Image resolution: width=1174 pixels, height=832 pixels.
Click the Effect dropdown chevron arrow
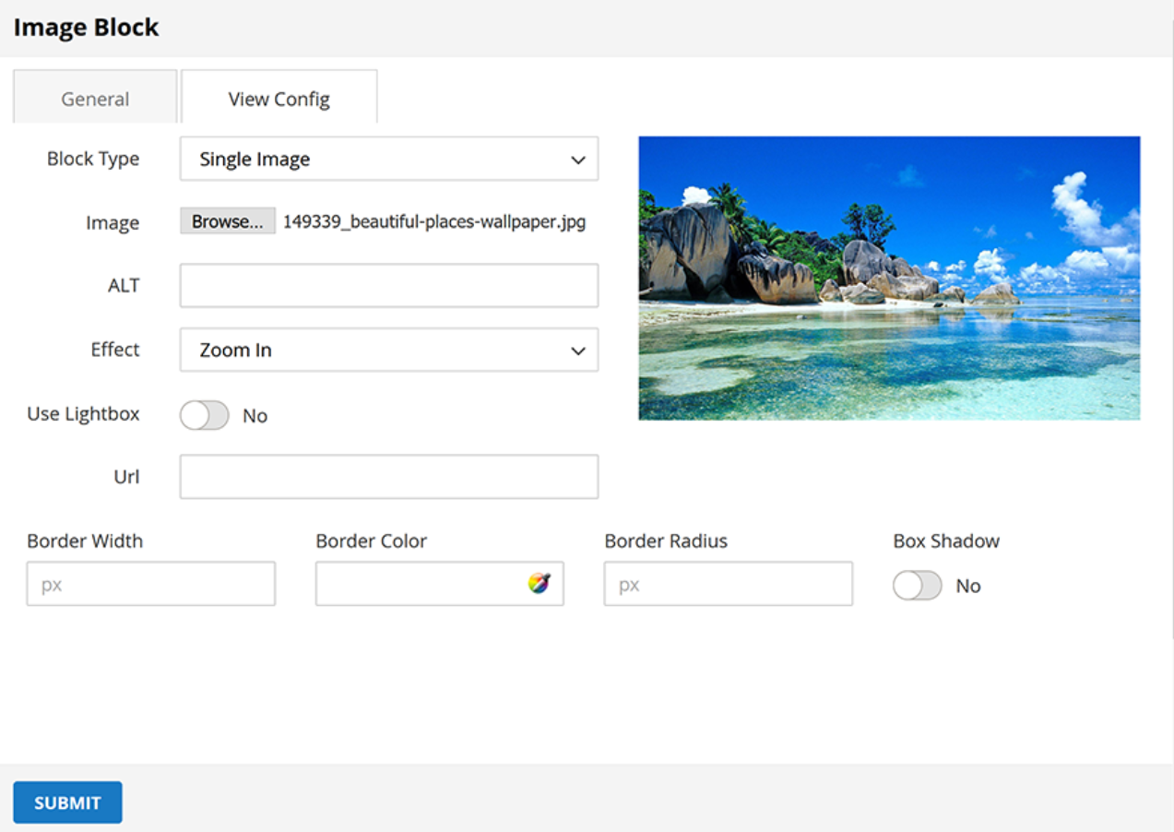(x=578, y=351)
